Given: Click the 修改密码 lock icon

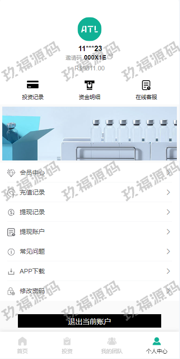Looking at the screenshot, I should tap(11, 291).
